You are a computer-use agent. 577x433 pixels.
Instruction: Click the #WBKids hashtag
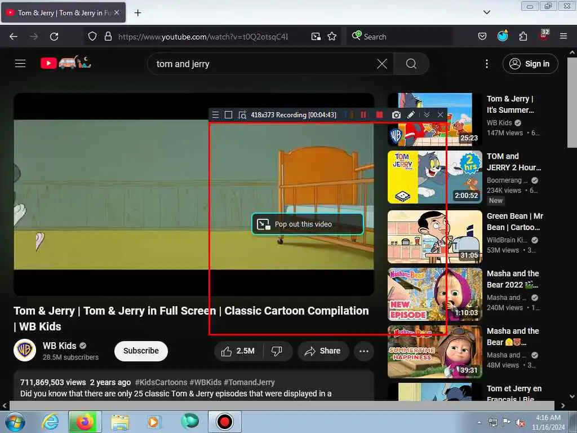pos(205,382)
